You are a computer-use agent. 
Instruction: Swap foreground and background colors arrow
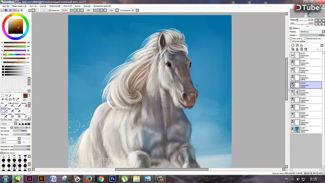(29, 95)
